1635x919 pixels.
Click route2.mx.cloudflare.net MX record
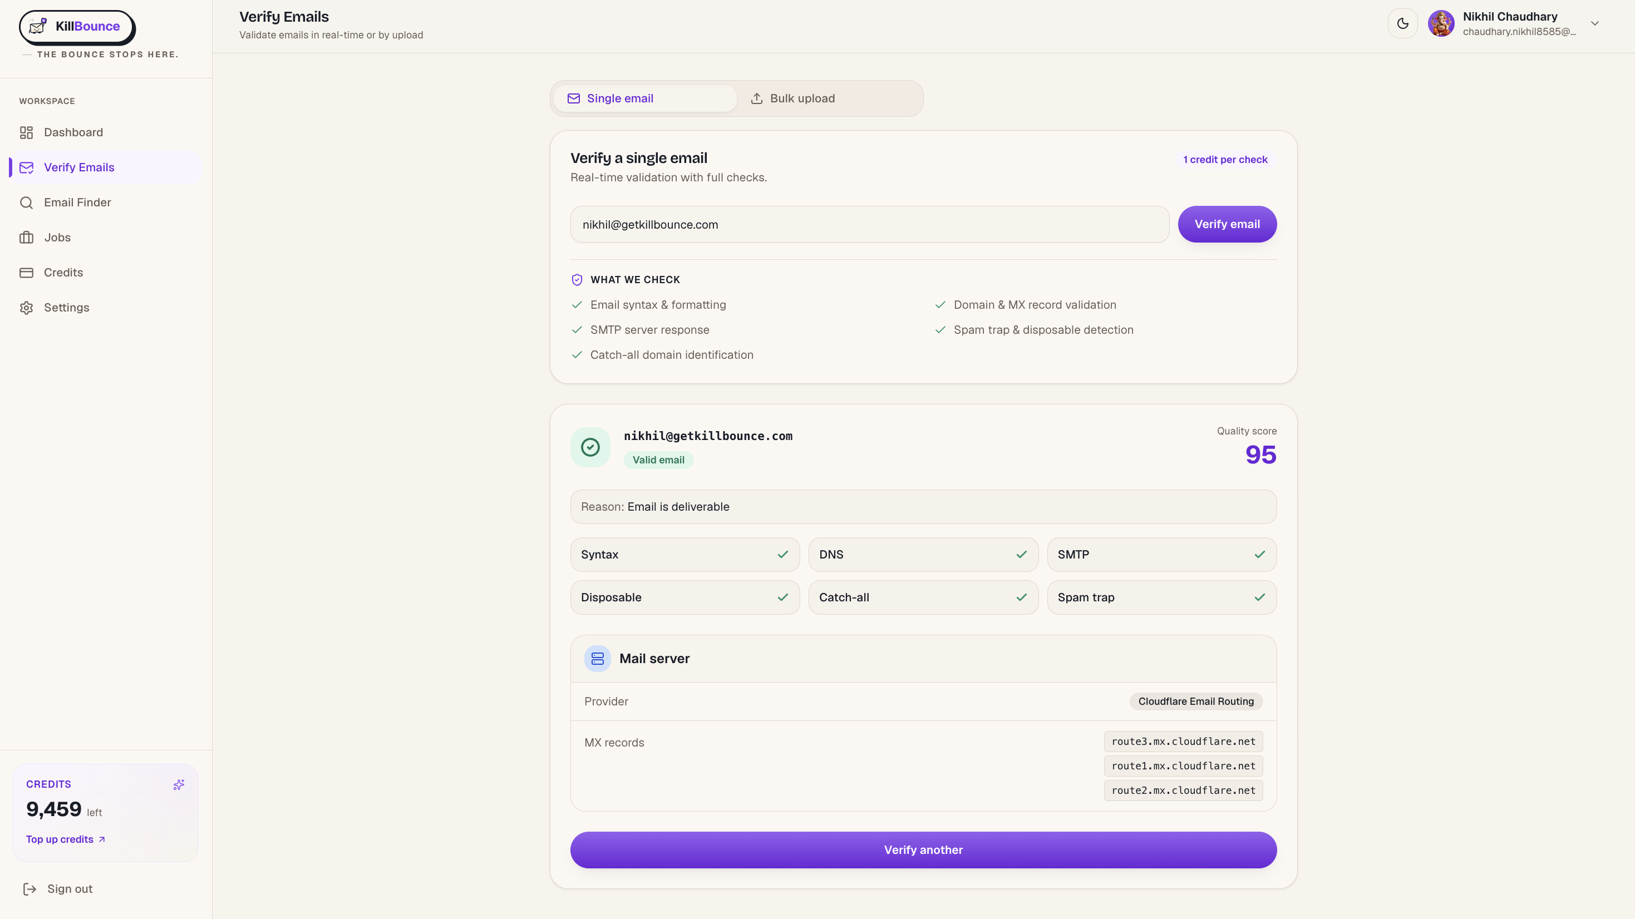click(1183, 790)
